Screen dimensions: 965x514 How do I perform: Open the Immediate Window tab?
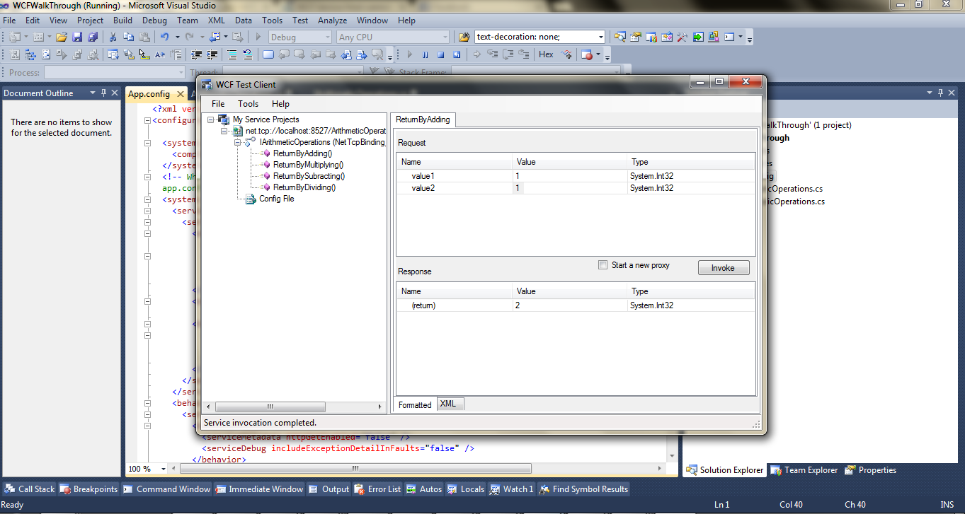tap(259, 489)
